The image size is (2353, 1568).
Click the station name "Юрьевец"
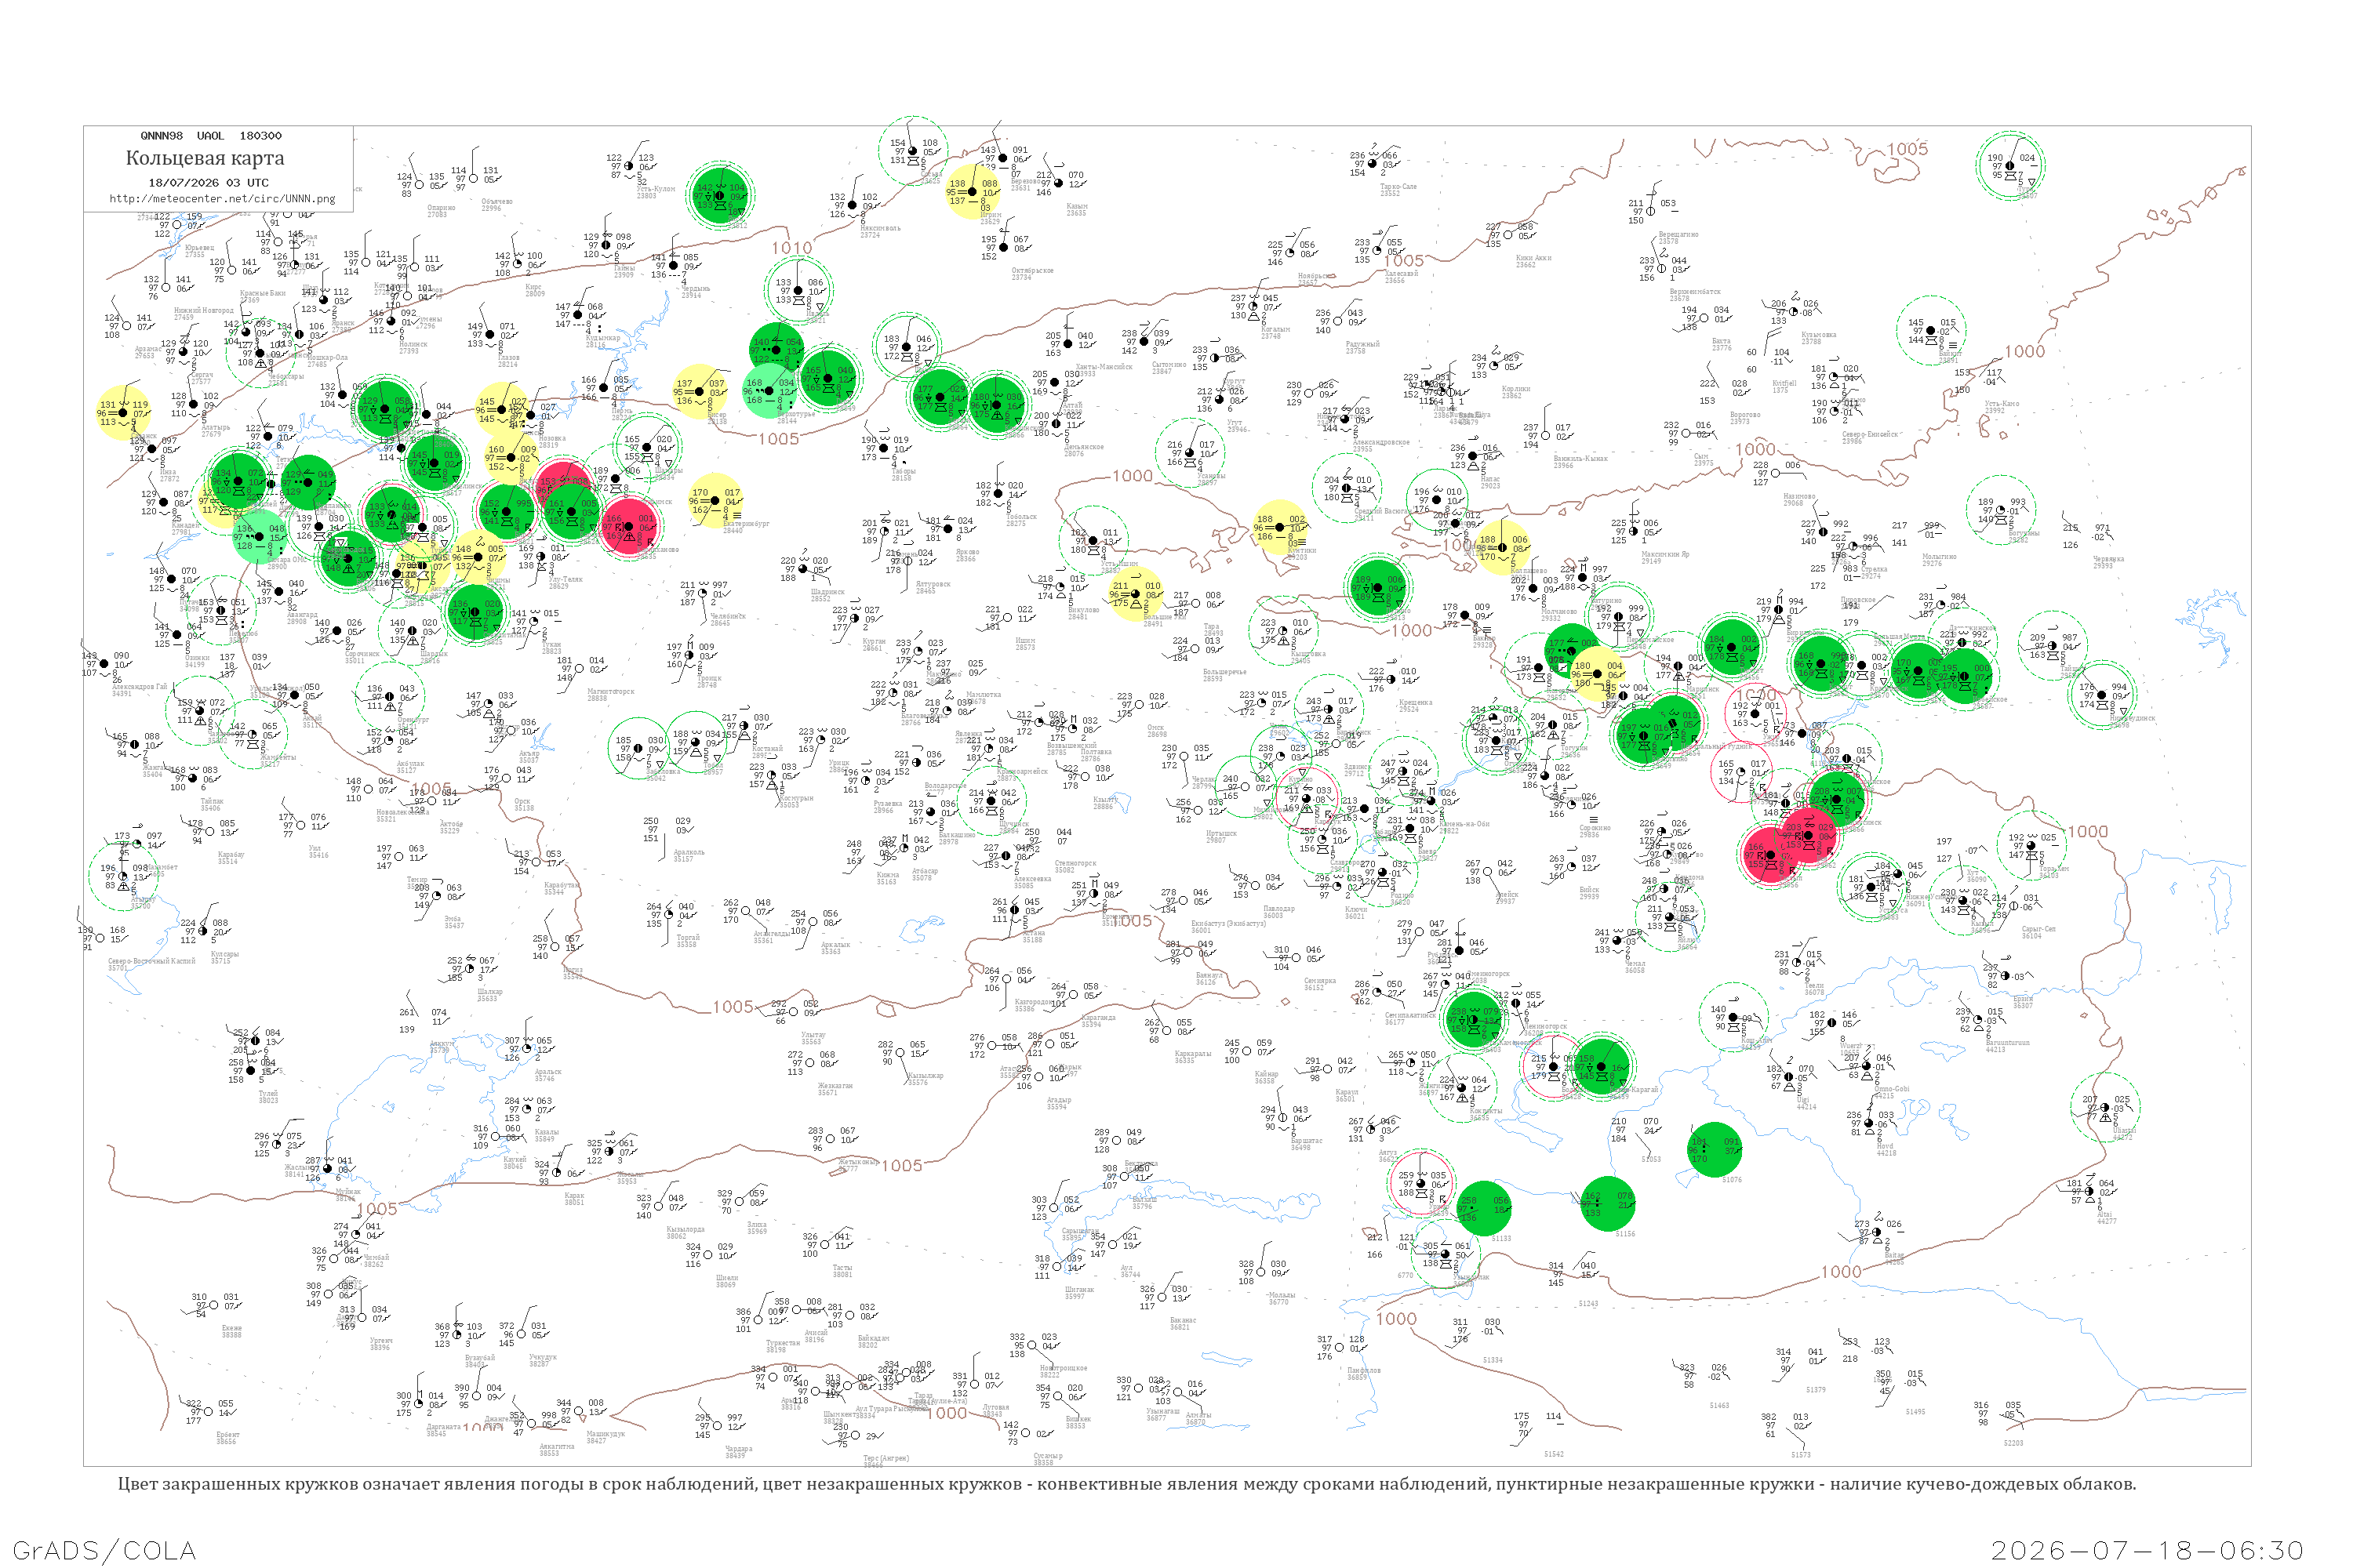199,248
